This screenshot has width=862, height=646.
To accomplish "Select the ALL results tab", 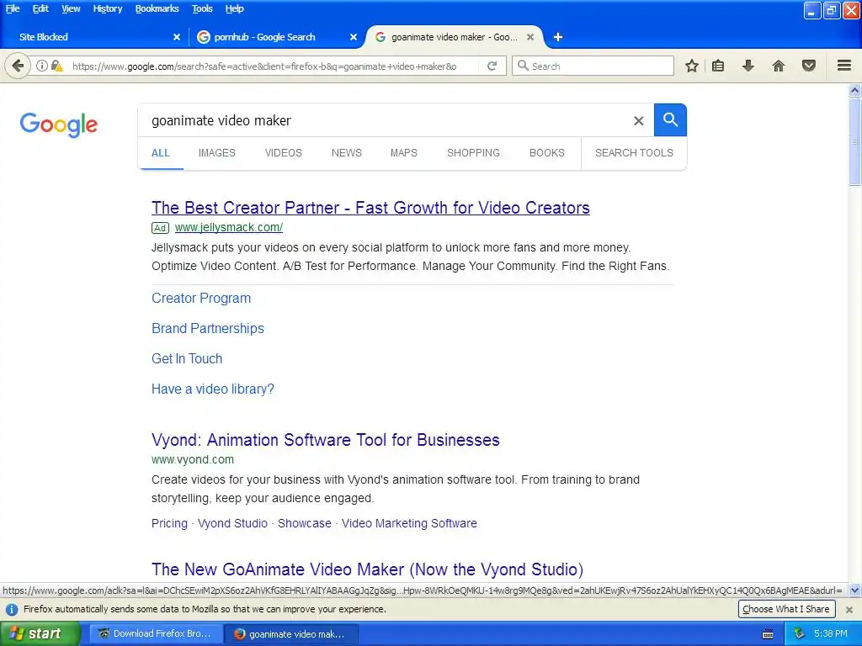I will click(161, 153).
